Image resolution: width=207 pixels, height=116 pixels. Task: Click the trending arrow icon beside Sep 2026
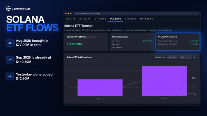tap(10, 60)
